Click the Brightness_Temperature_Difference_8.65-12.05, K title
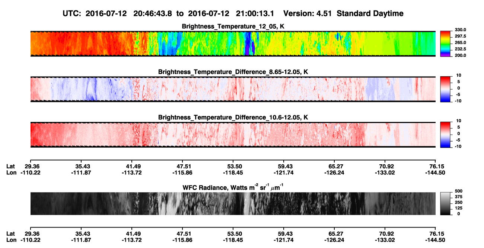The image size is (484, 248). pos(233,72)
